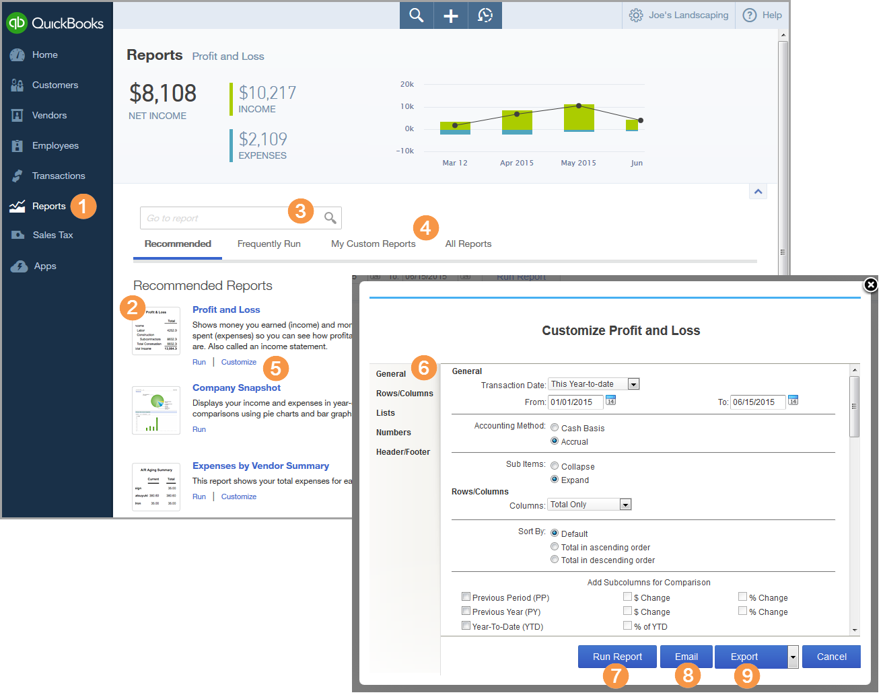Check Year-To-Date (YTD) box
Viewport: 885px width, 699px height.
(466, 626)
